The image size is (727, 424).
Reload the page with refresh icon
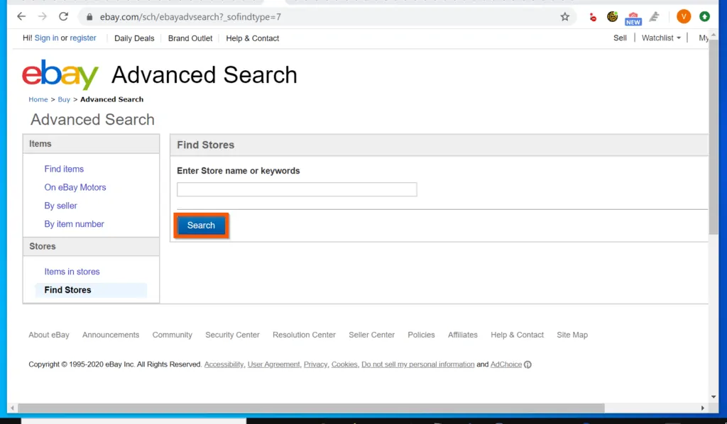click(x=63, y=17)
